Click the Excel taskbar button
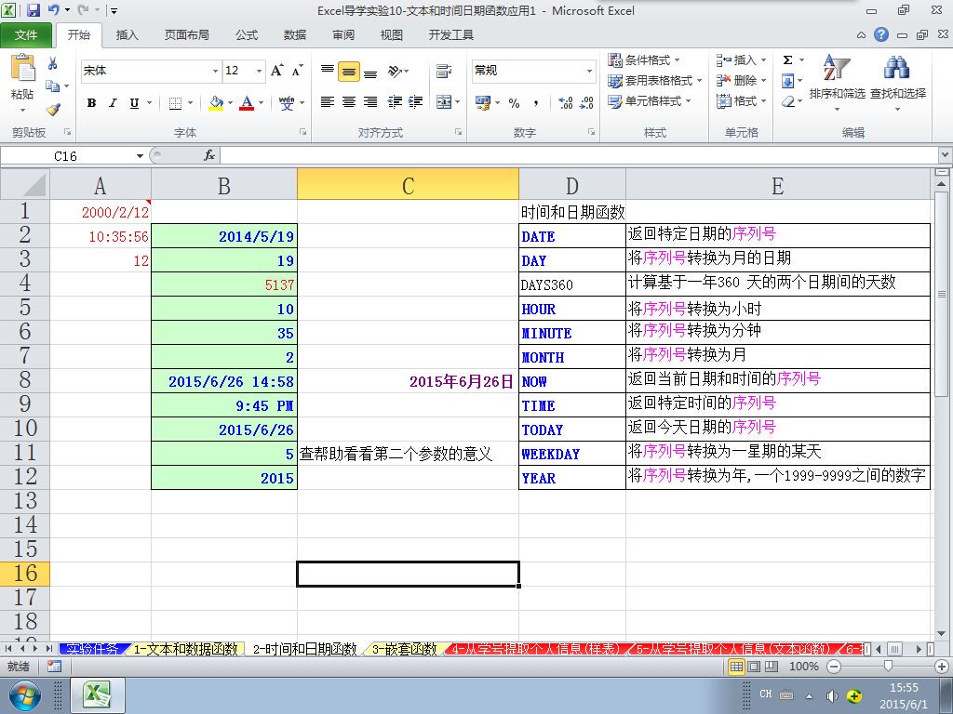 pyautogui.click(x=98, y=695)
